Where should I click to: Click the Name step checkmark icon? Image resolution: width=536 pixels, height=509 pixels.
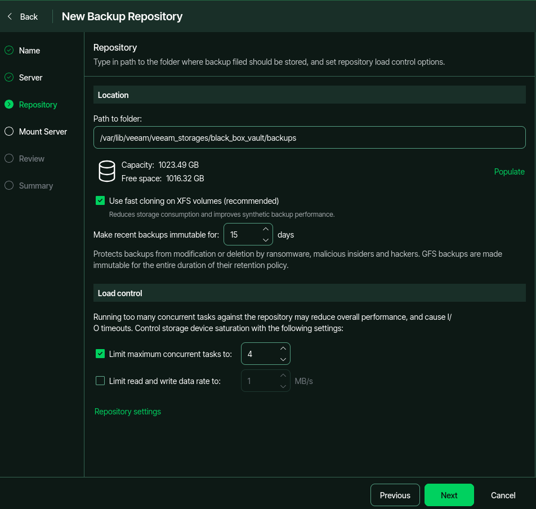coord(9,50)
